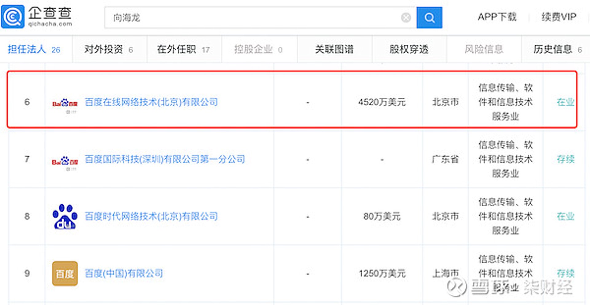Click the industry cell in row 7
This screenshot has width=590, height=305.
pos(505,159)
